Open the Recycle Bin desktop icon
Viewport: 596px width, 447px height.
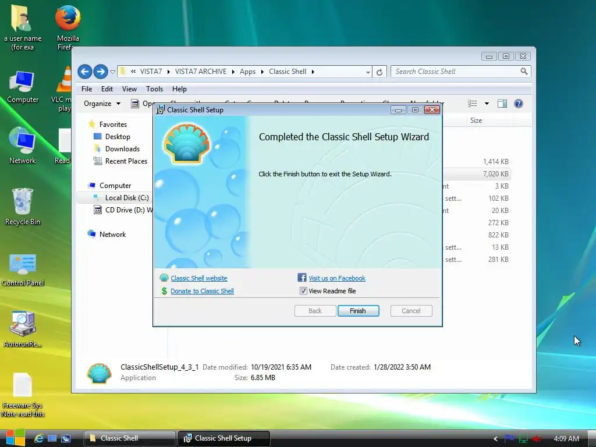point(23,207)
